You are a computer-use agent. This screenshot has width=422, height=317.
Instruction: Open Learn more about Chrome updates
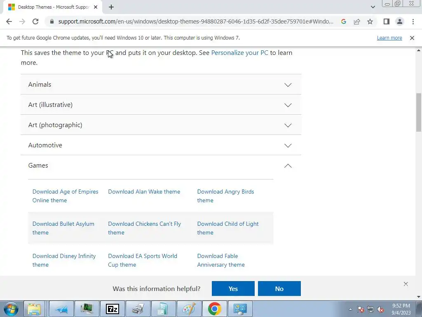click(389, 38)
